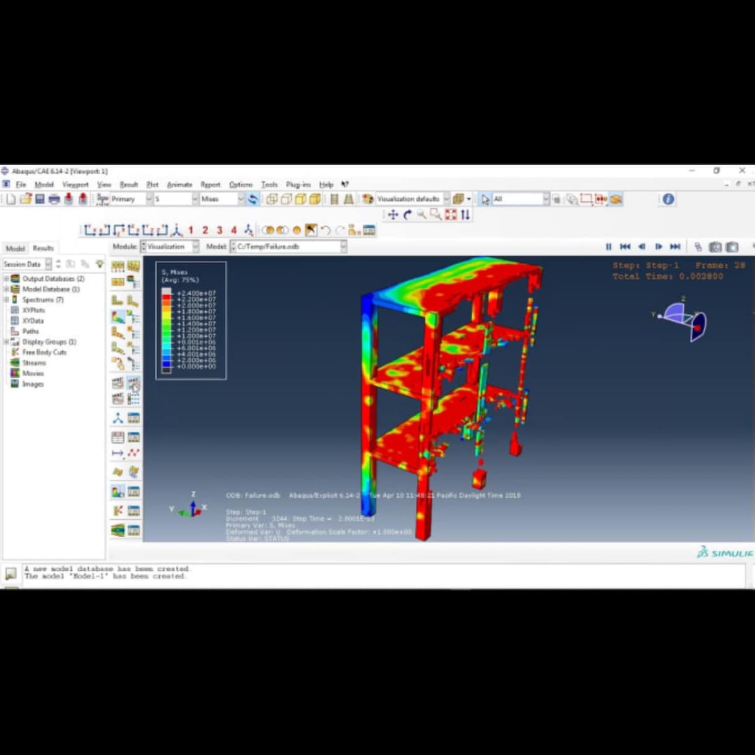Click the Free Body Cut toolbox icon
This screenshot has width=755, height=755.
click(118, 511)
